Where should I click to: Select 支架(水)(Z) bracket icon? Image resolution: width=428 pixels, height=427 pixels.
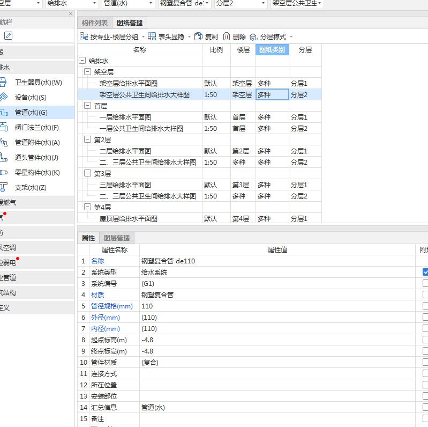[3, 188]
